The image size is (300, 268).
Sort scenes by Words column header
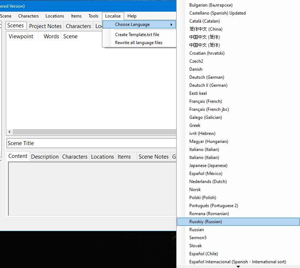click(x=51, y=36)
